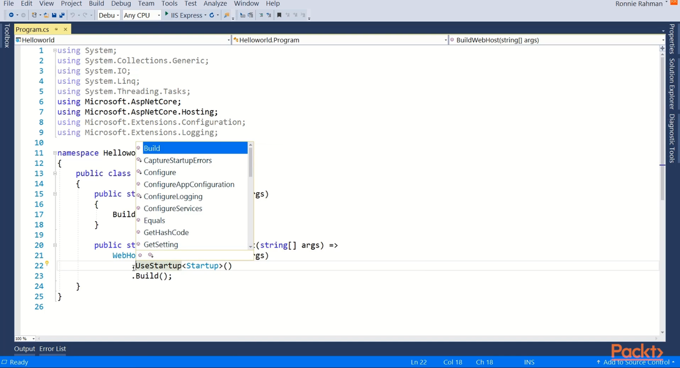Uncomment the selected lines icon
The width and height of the screenshot is (680, 368).
click(x=269, y=15)
